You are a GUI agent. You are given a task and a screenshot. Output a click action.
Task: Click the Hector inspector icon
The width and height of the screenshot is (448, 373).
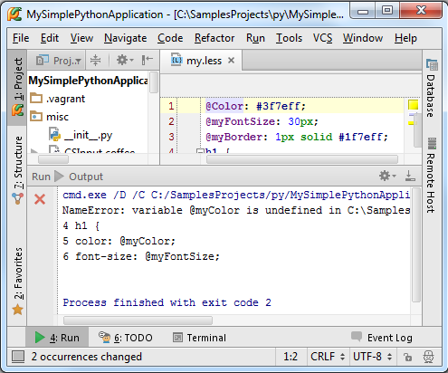coord(428,357)
